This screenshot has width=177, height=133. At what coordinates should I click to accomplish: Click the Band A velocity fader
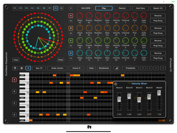(119, 99)
